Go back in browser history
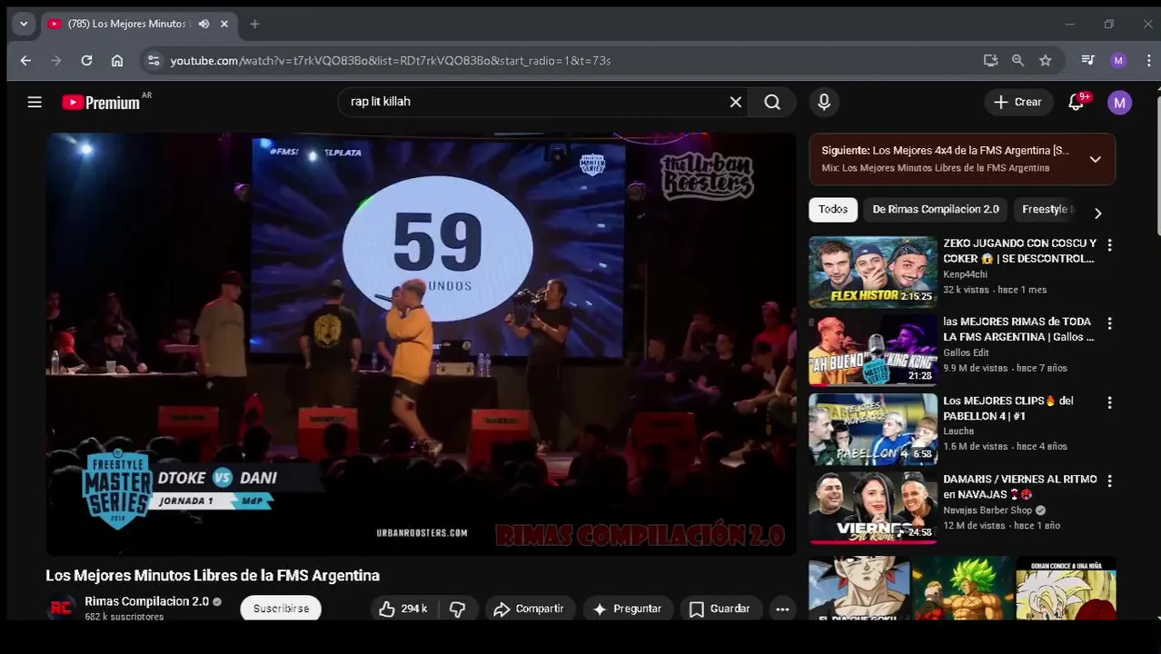This screenshot has height=654, width=1161. 25,60
